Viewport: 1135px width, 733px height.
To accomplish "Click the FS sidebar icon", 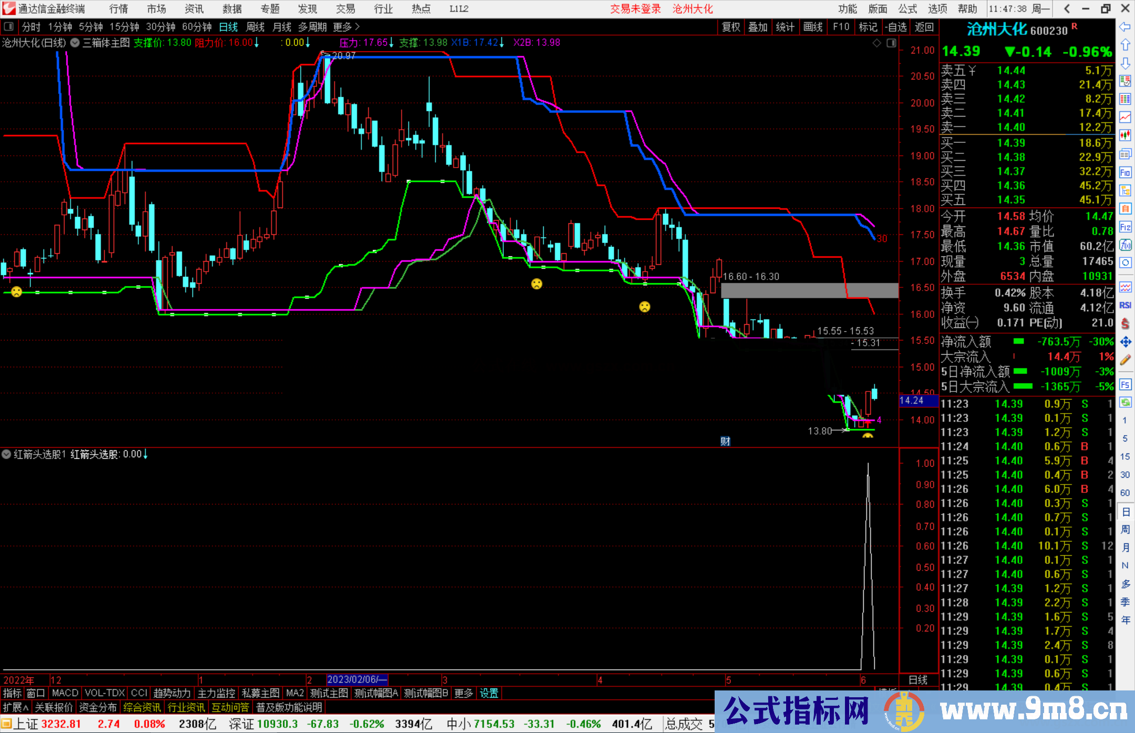I will point(1125,385).
